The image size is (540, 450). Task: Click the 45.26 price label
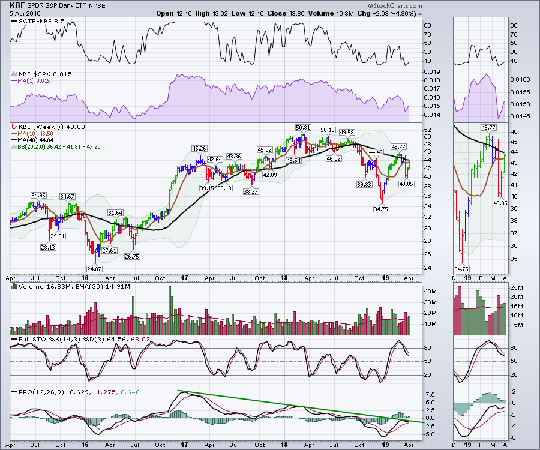pyautogui.click(x=199, y=148)
